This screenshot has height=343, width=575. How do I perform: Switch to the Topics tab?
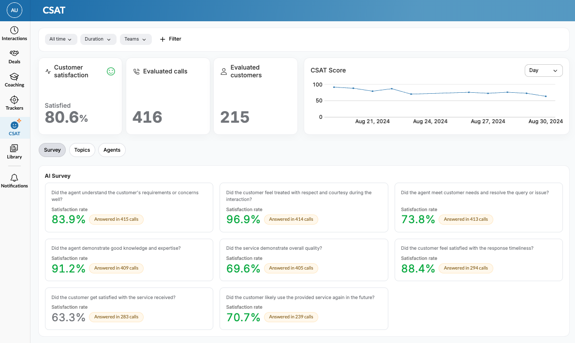point(82,150)
